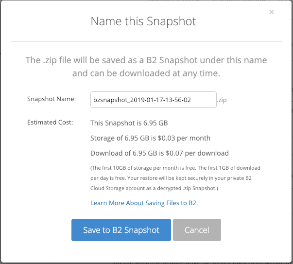Click the 'Estimated Cost:' label

50,123
